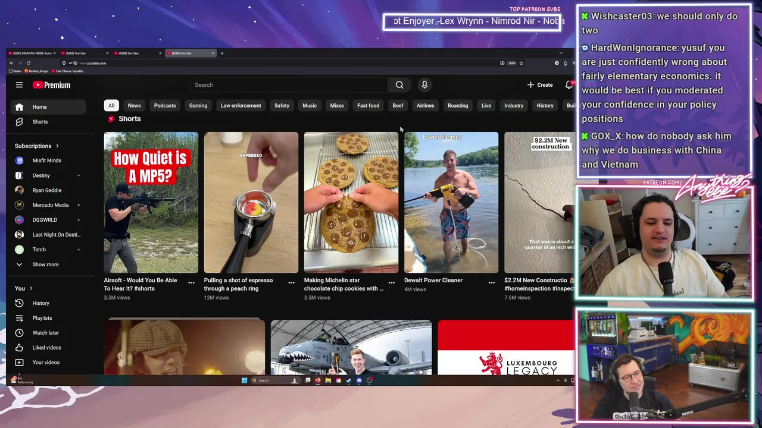The image size is (762, 428).
Task: Select the Law enforcement filter chip
Action: (241, 105)
